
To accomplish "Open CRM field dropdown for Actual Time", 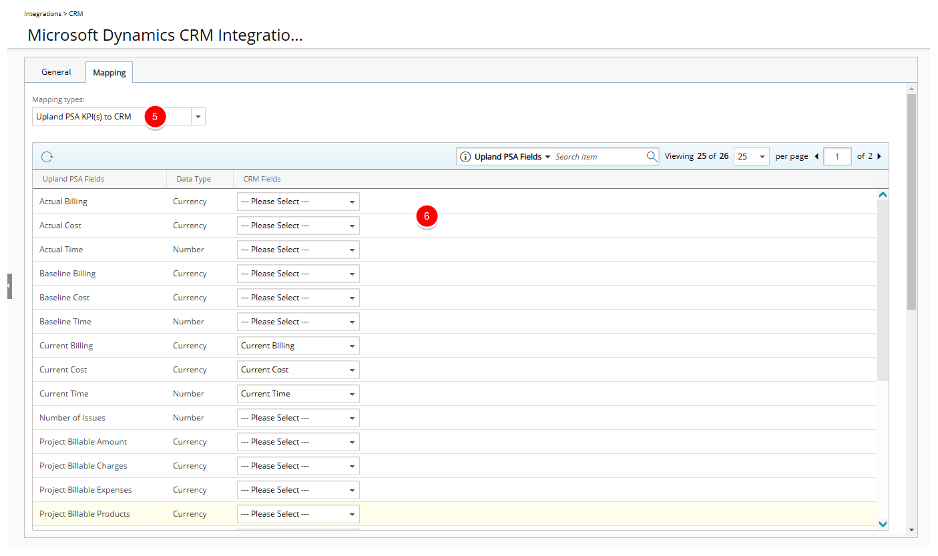I will click(298, 250).
